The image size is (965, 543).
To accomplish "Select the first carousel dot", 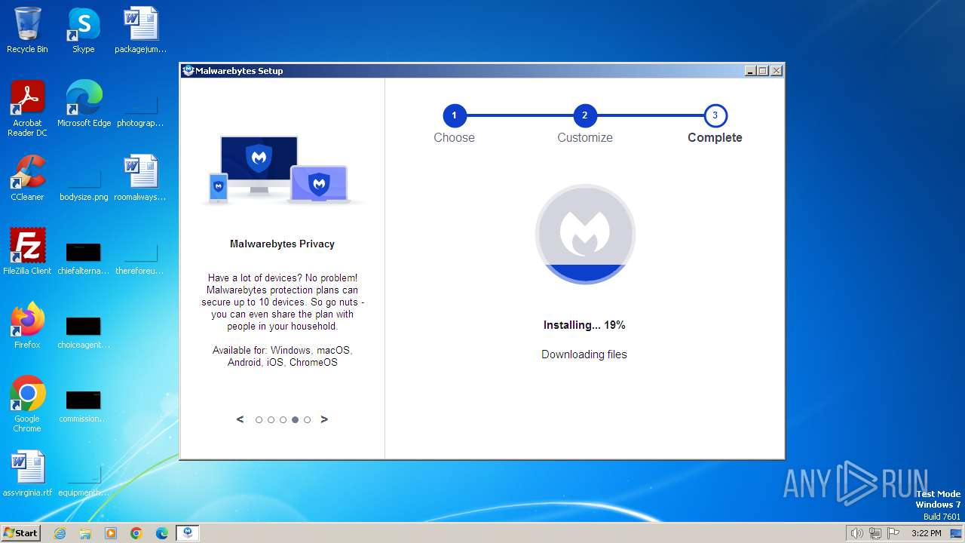I will pos(259,420).
